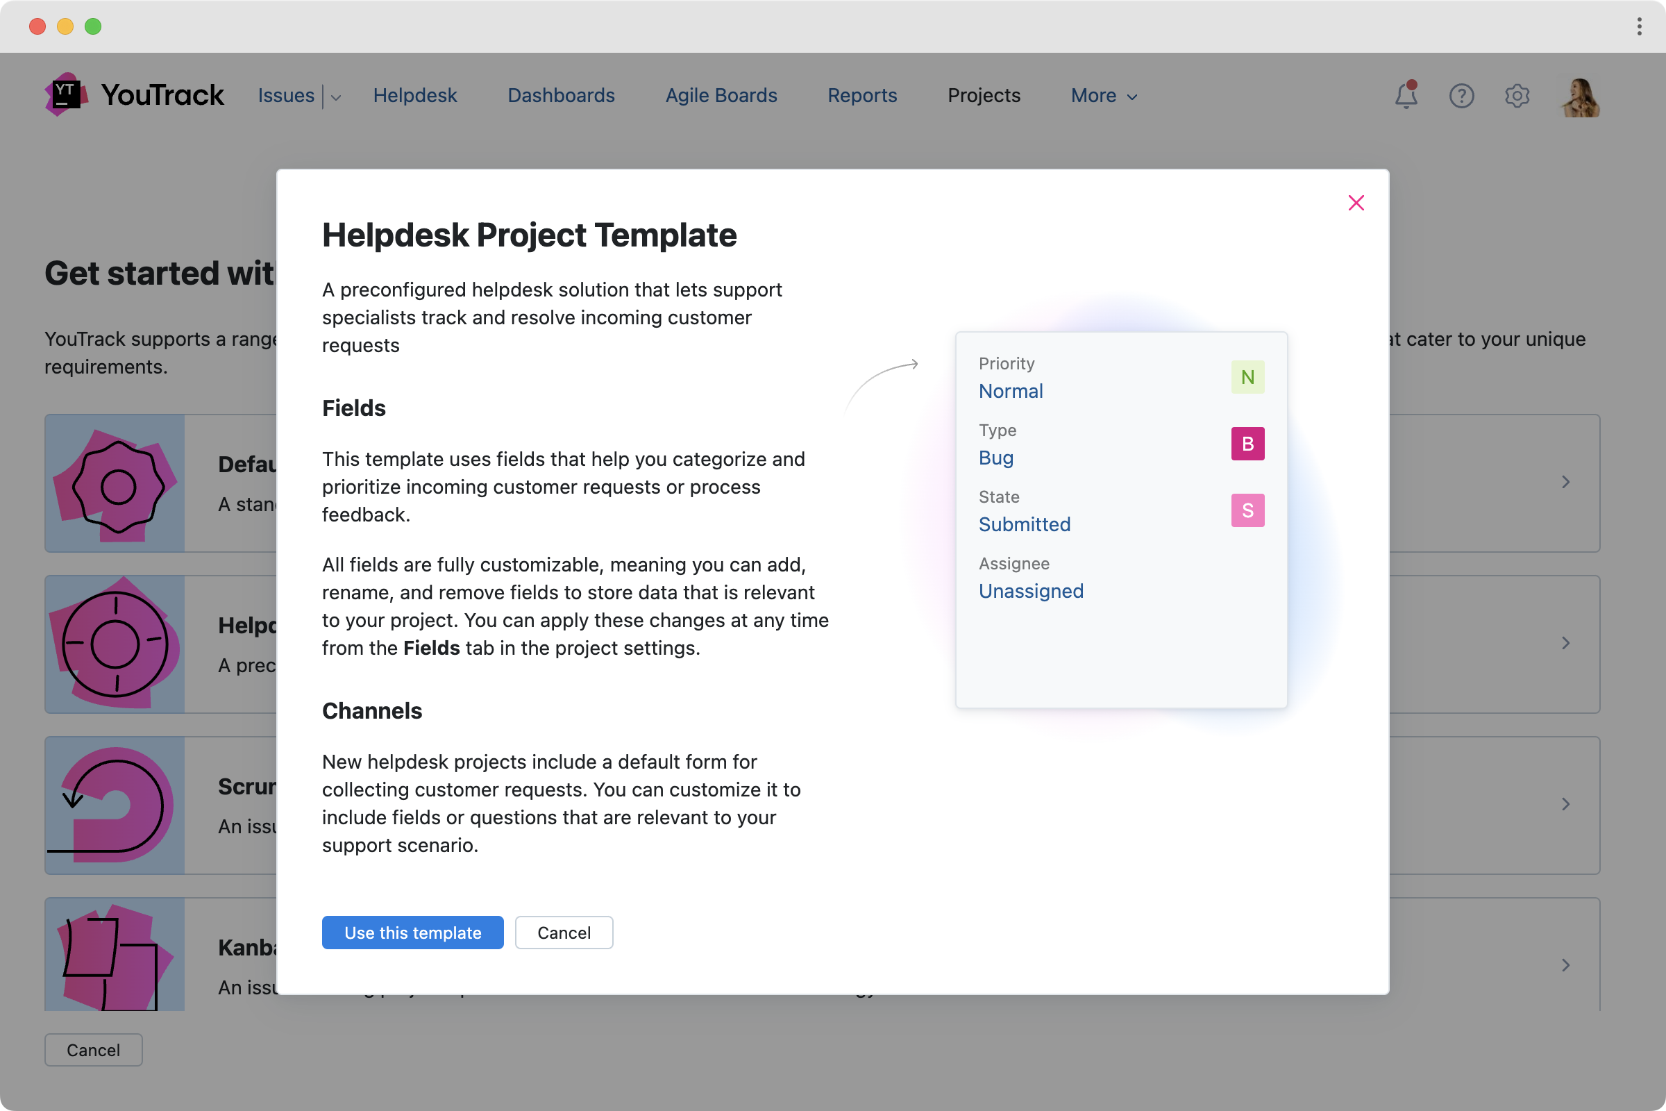Open the help question mark icon

point(1461,96)
